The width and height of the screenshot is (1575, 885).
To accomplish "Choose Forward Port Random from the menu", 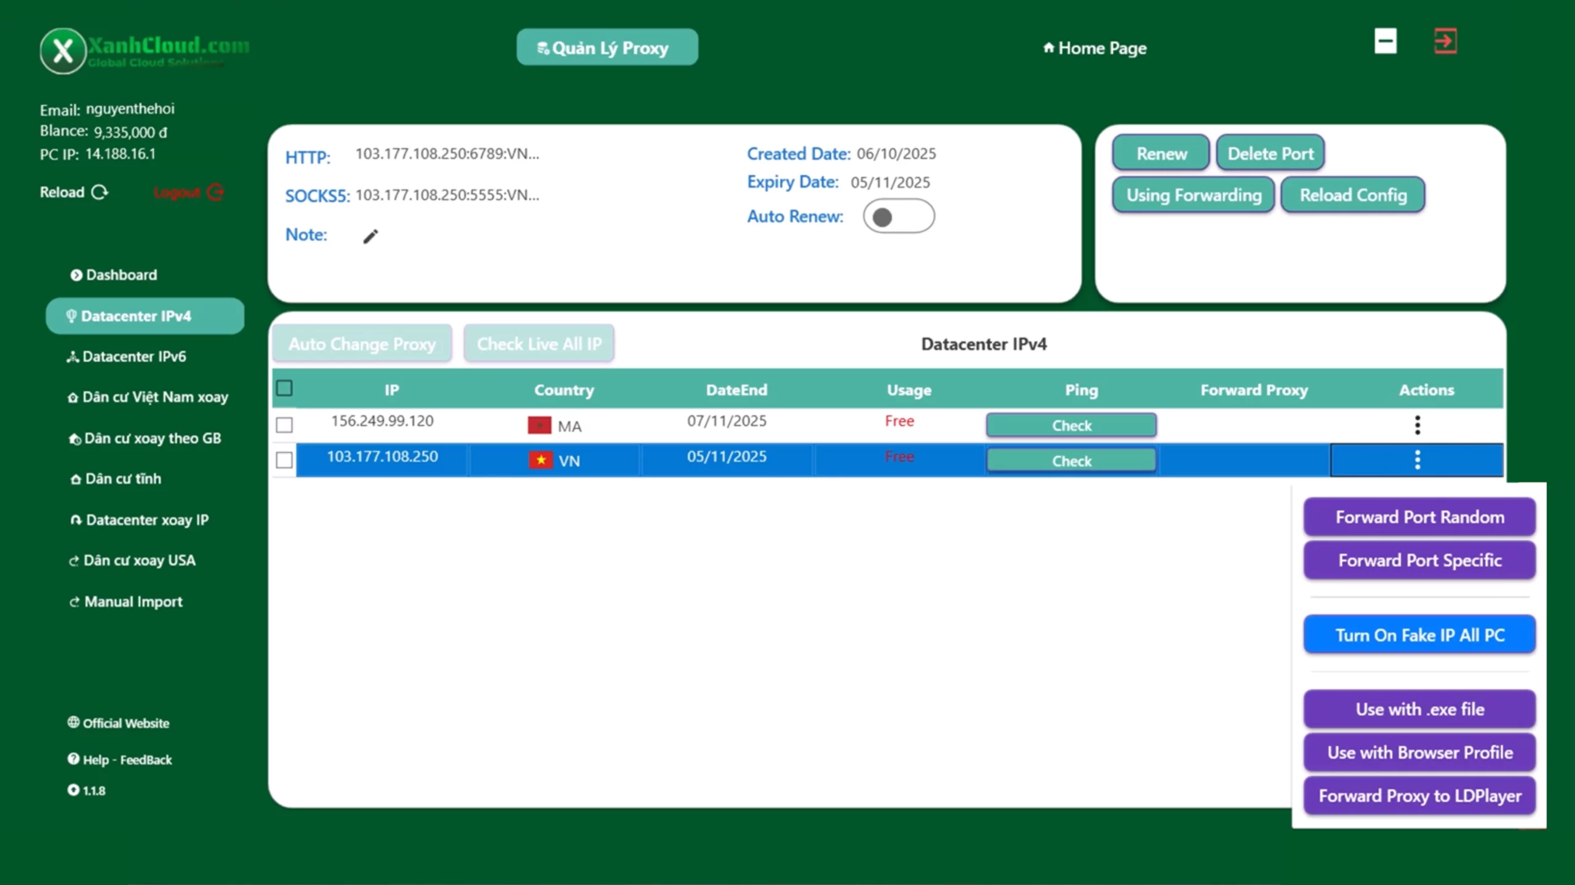I will pyautogui.click(x=1419, y=517).
